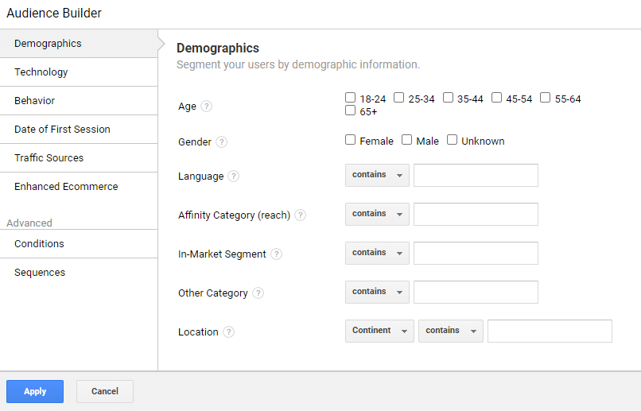Viewport: 641px width, 411px height.
Task: Tick the Male gender checkbox
Action: [406, 140]
